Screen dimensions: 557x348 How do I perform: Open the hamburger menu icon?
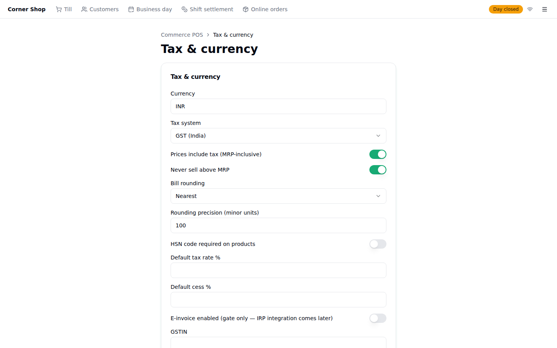pos(545,9)
